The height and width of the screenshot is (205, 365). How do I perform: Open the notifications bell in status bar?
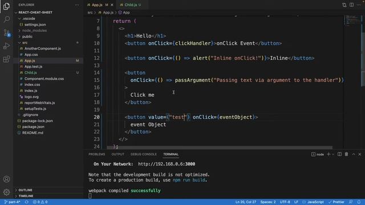pos(359,202)
